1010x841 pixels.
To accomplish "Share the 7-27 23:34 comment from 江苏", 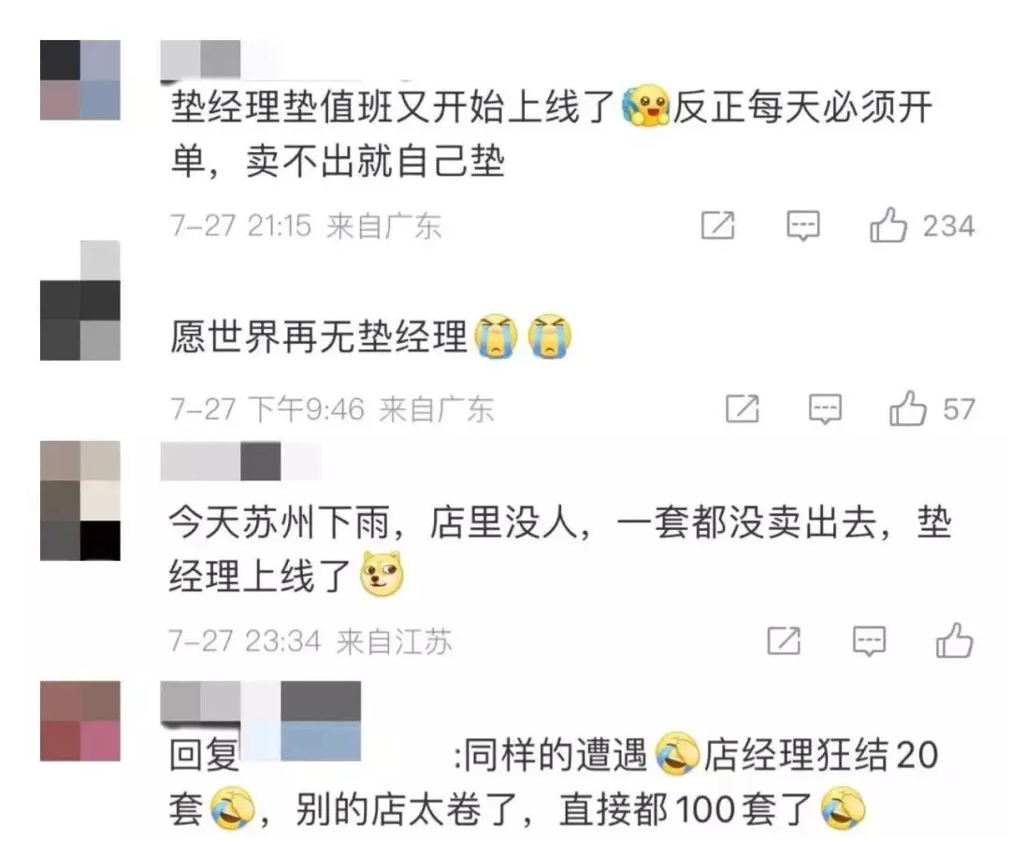I will tap(784, 640).
